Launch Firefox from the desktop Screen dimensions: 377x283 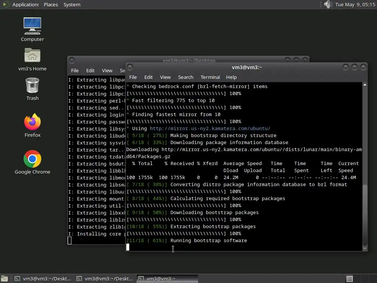point(32,125)
